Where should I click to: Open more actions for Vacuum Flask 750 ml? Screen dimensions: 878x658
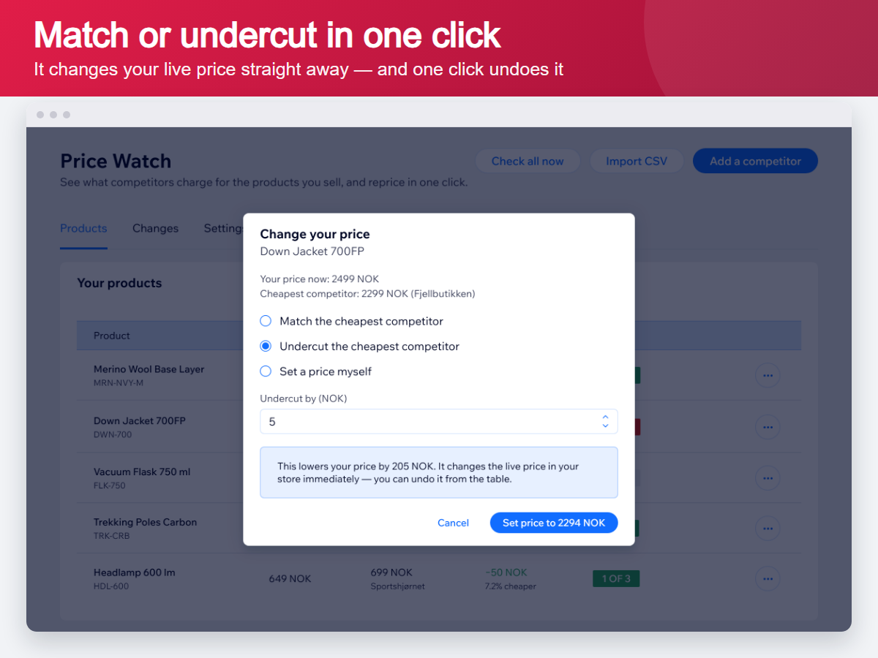pos(768,477)
